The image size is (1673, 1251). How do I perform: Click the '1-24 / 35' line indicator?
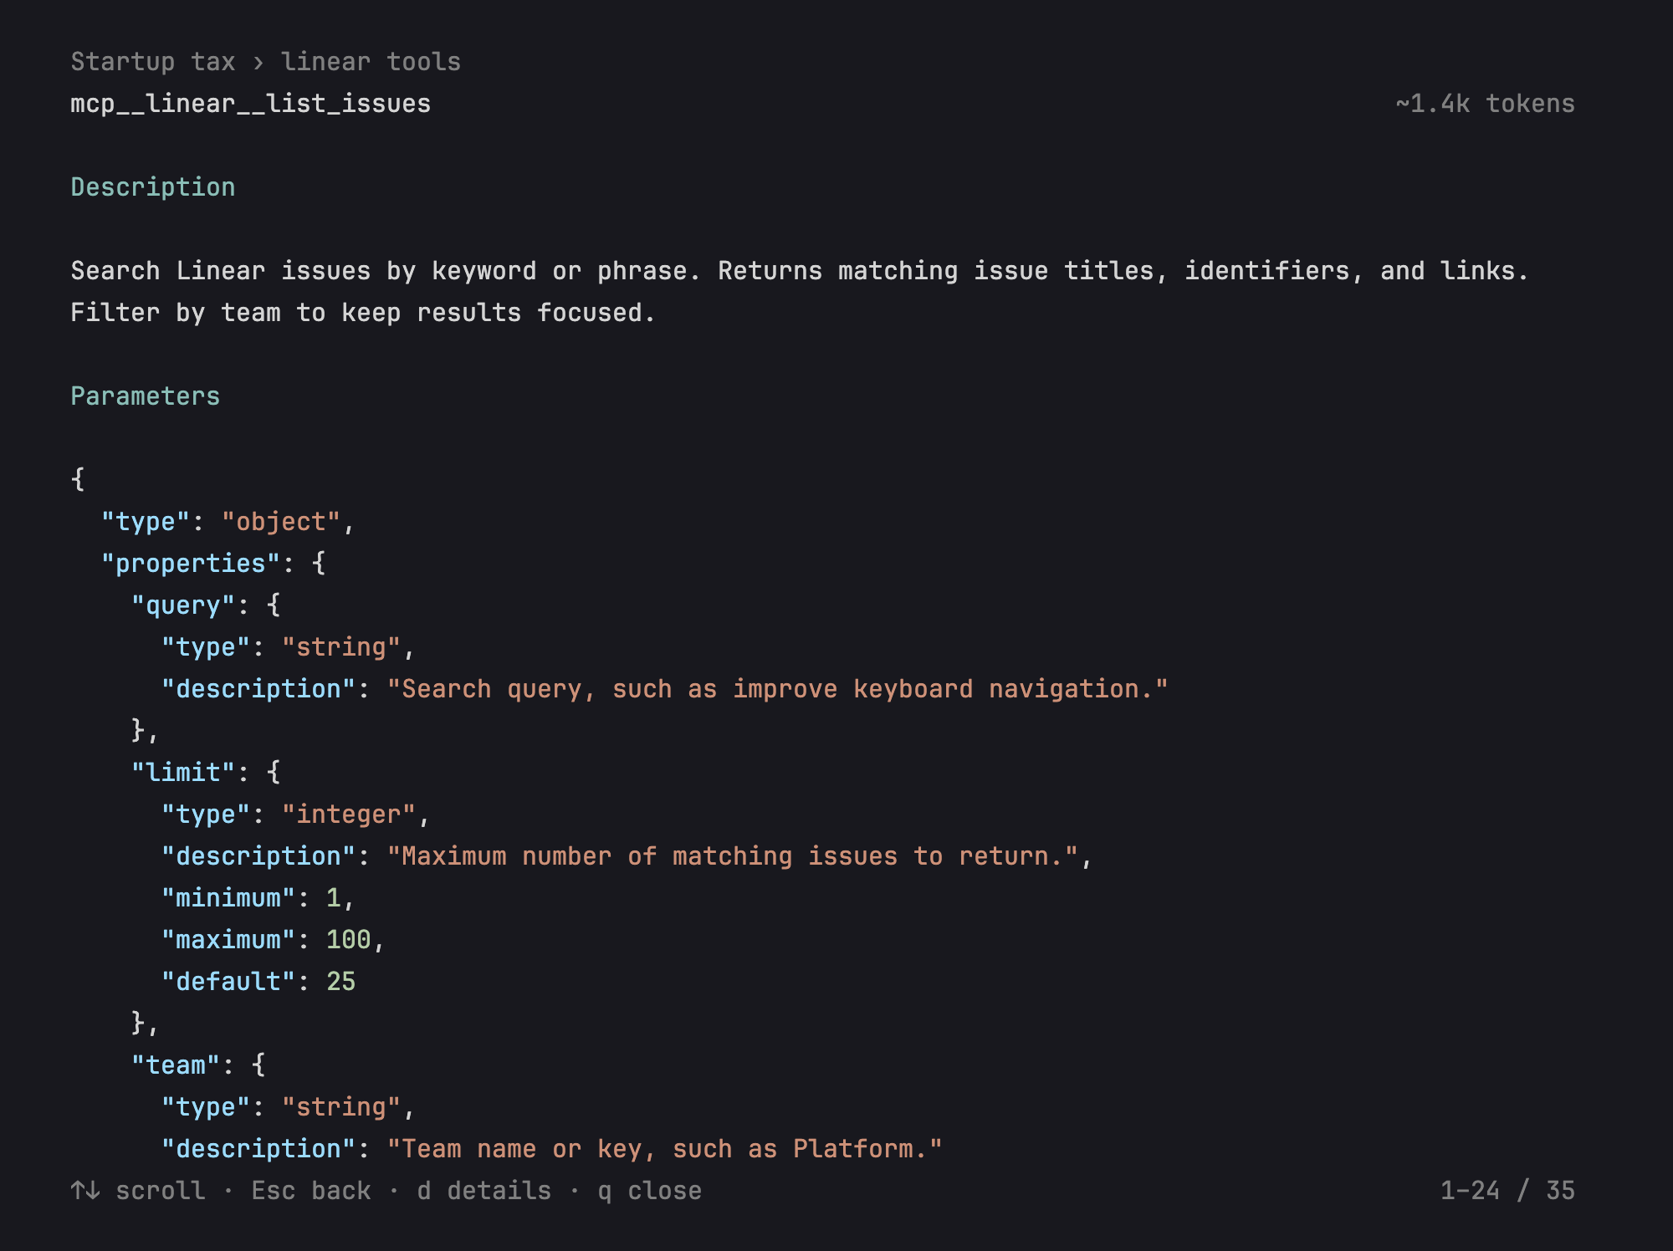click(1507, 1191)
